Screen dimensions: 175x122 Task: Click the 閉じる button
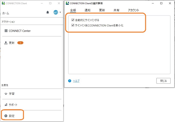point(163,81)
